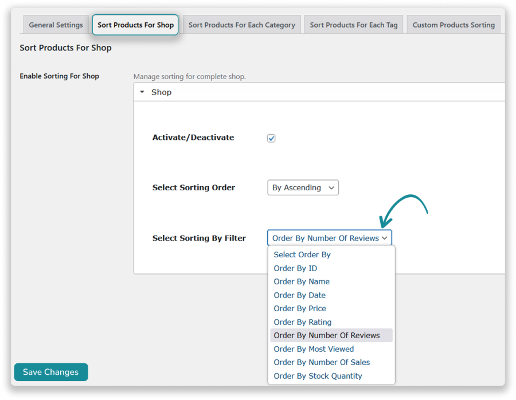Close the Order By Number Of Reviews dropdown
Image resolution: width=516 pixels, height=400 pixels.
click(x=330, y=238)
